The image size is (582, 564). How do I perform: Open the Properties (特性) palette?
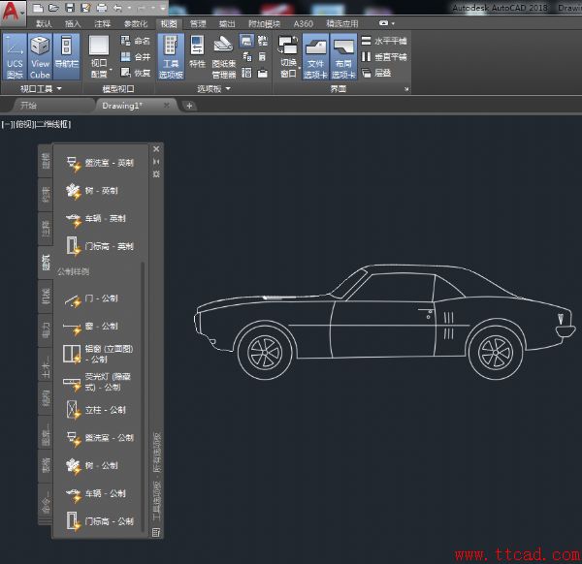pos(197,52)
